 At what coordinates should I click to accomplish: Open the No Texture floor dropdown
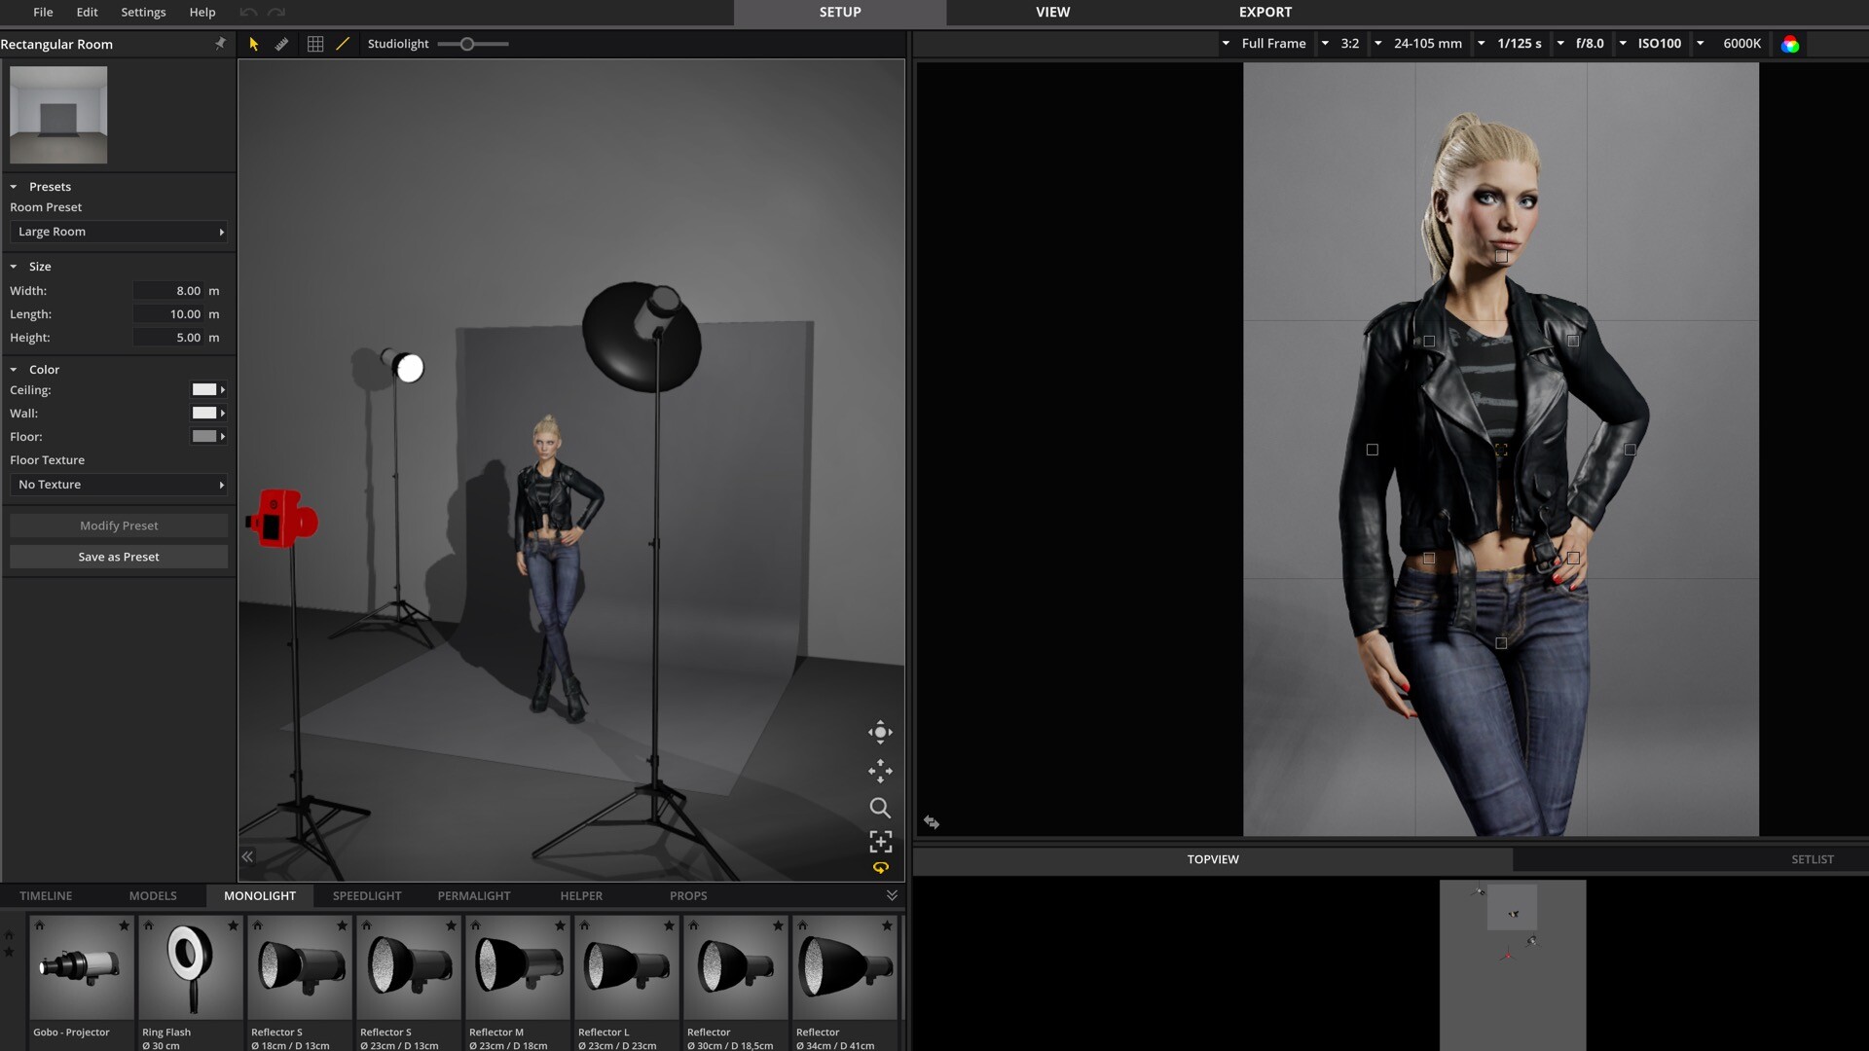point(119,485)
